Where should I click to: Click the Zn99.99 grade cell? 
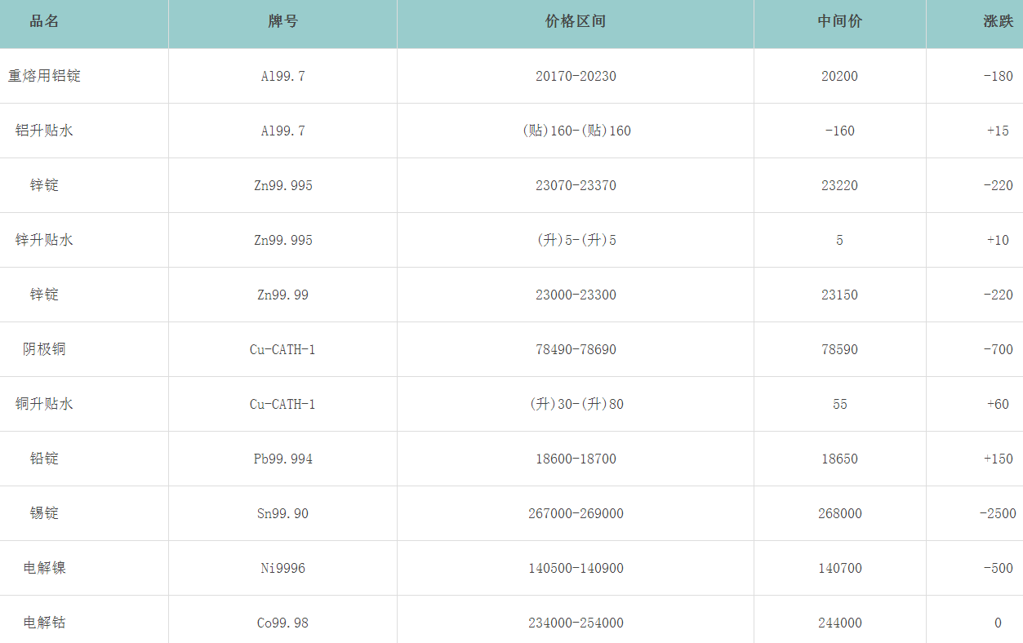[x=282, y=295]
